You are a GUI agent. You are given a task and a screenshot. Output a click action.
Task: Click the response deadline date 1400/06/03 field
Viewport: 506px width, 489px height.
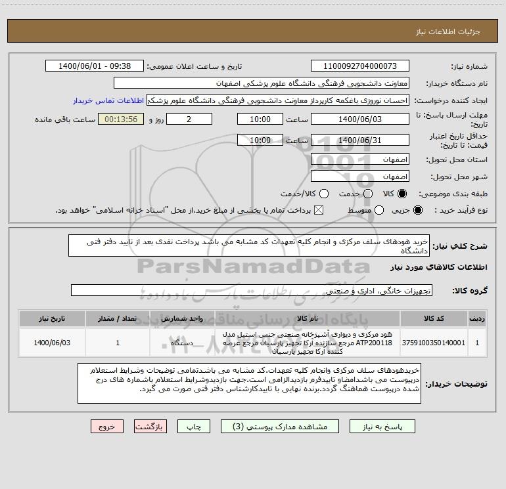360,119
